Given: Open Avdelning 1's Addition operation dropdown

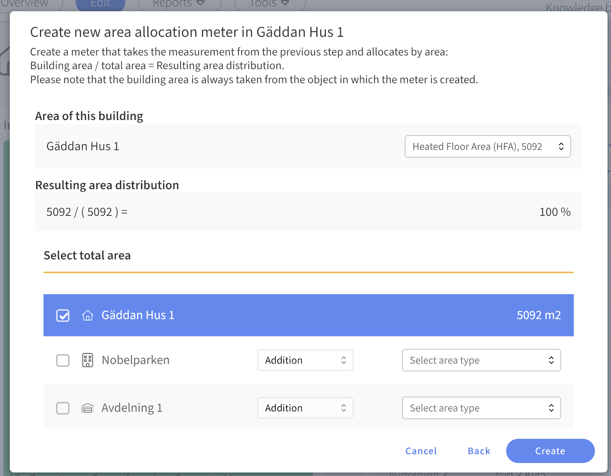Looking at the screenshot, I should tap(305, 408).
